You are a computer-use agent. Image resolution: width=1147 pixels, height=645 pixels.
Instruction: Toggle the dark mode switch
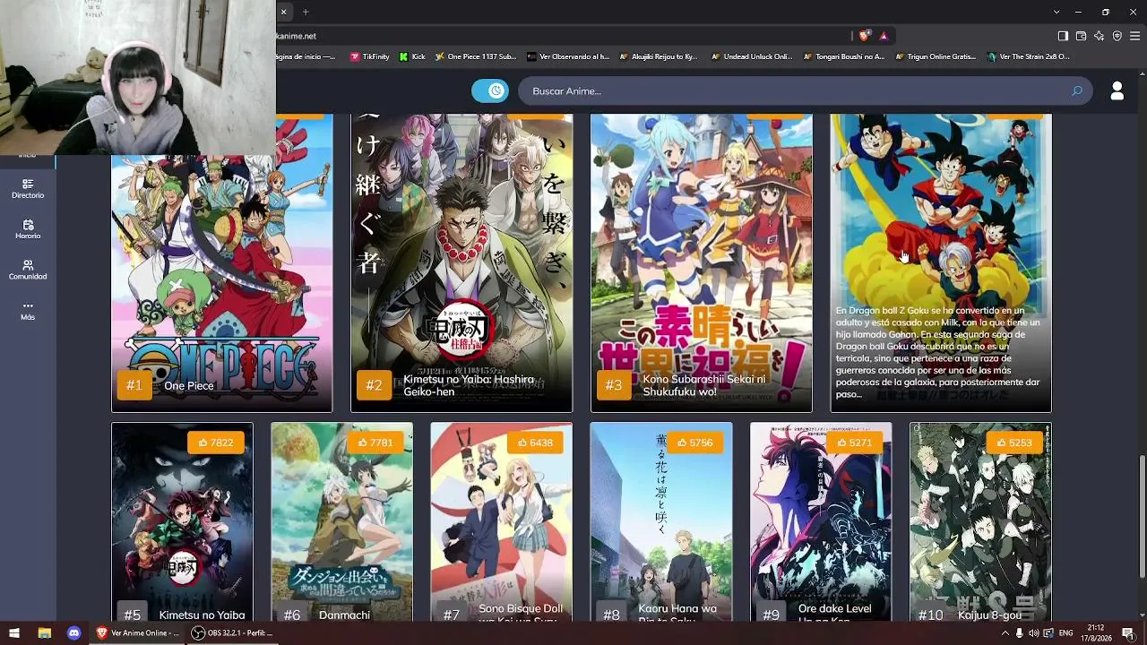pos(490,90)
